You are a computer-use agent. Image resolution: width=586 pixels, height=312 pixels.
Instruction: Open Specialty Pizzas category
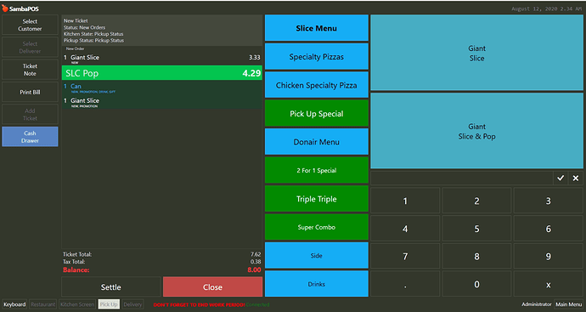coord(317,56)
